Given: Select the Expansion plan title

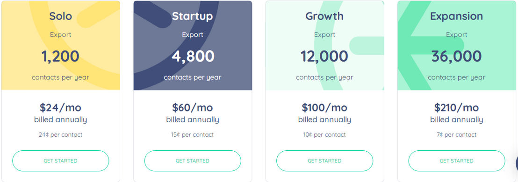Looking at the screenshot, I should [x=457, y=16].
